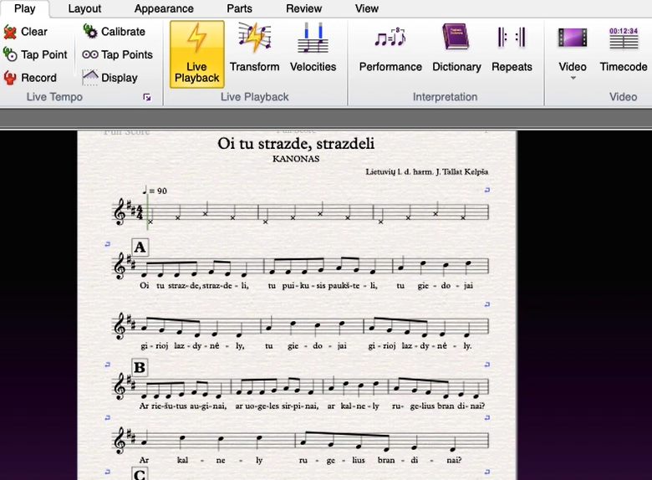Select rehearsal mark A in the score

[140, 247]
